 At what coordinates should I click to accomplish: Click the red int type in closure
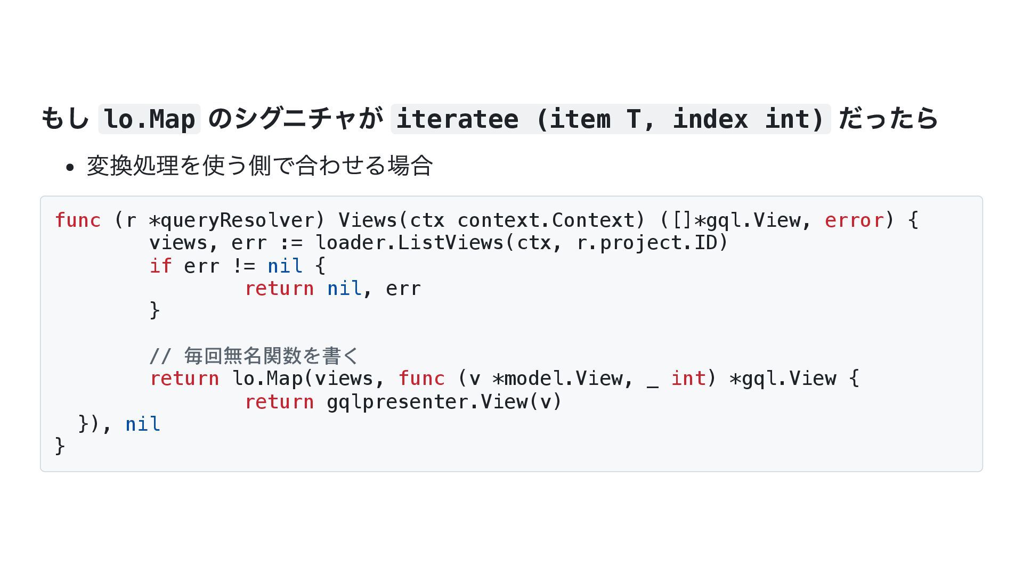[688, 379]
